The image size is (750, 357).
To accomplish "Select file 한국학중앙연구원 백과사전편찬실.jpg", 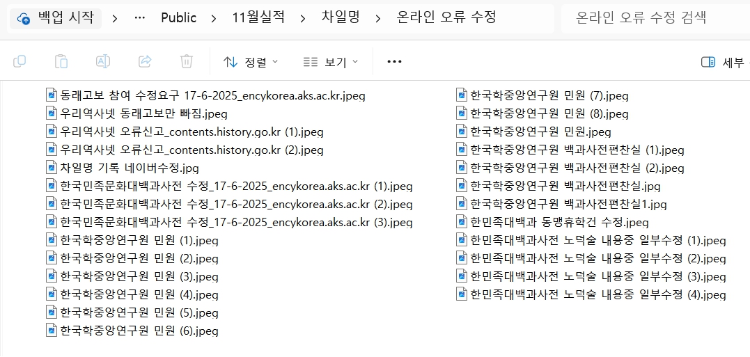I will click(558, 186).
